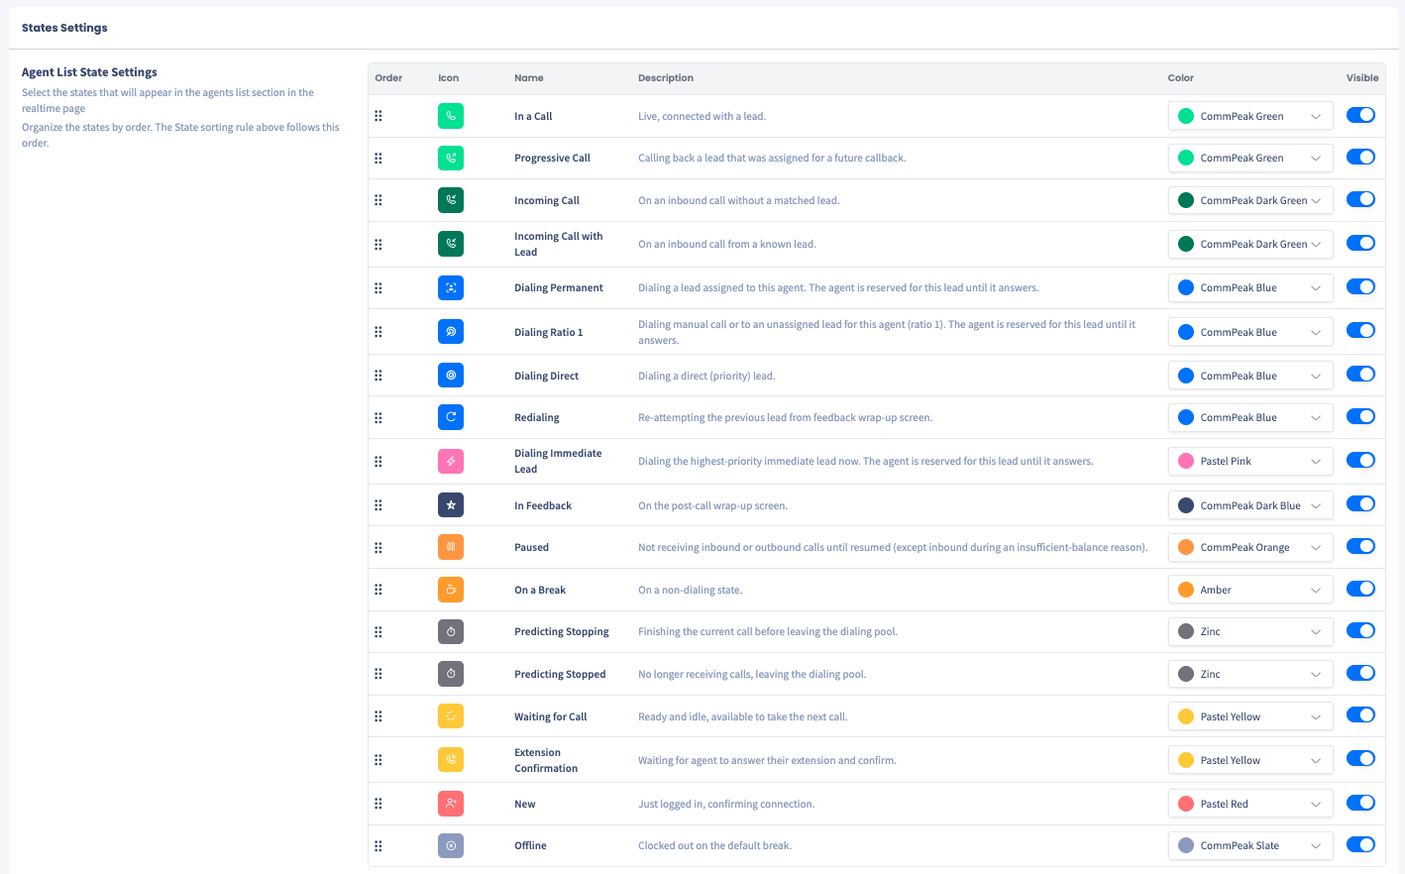Click the In a Call phone icon

pyautogui.click(x=451, y=116)
